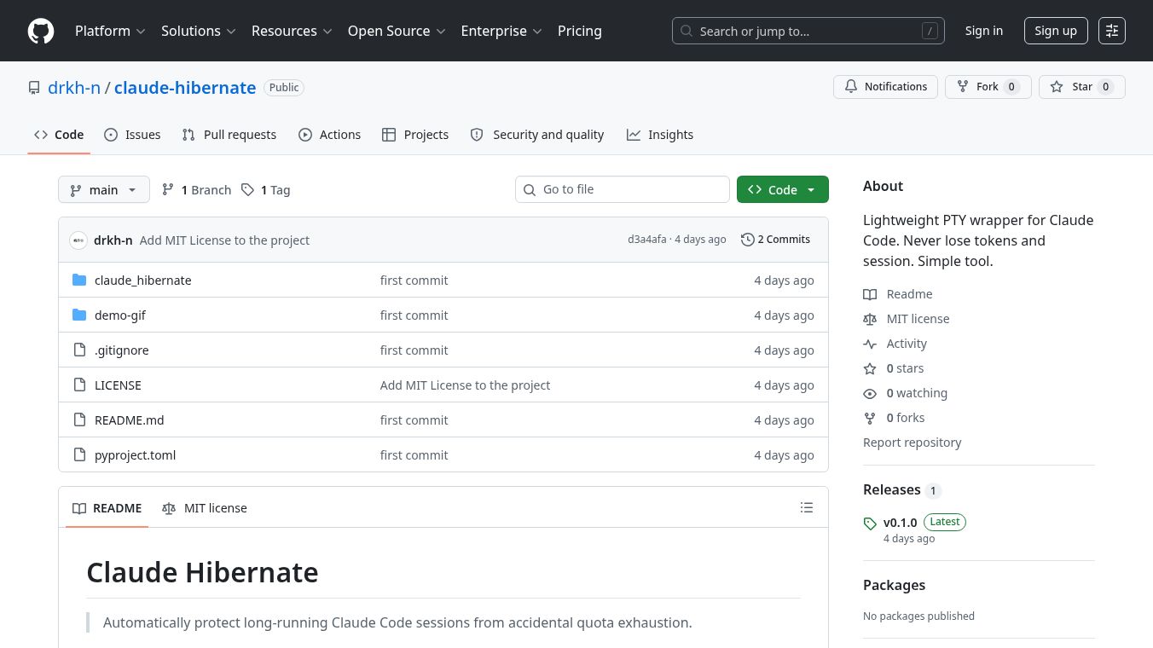
Task: Star the claude-hibernate repository
Action: coord(1081,87)
